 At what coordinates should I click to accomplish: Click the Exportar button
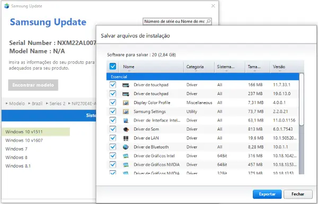[267, 194]
